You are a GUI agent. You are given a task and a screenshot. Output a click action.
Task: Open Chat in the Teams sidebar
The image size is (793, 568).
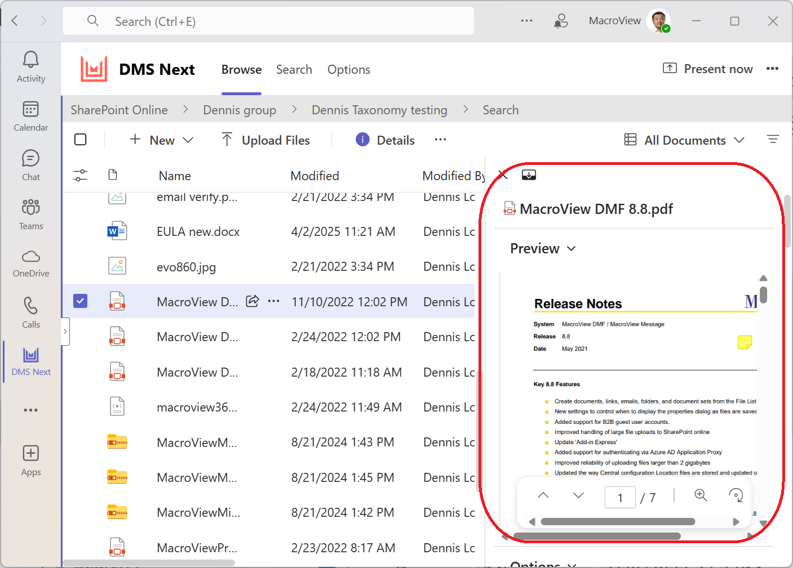(x=31, y=166)
